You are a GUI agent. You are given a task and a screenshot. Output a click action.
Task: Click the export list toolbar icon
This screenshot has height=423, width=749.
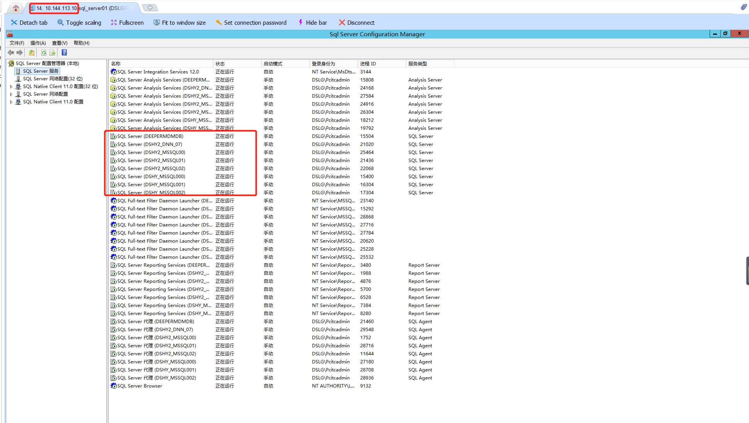pyautogui.click(x=53, y=53)
